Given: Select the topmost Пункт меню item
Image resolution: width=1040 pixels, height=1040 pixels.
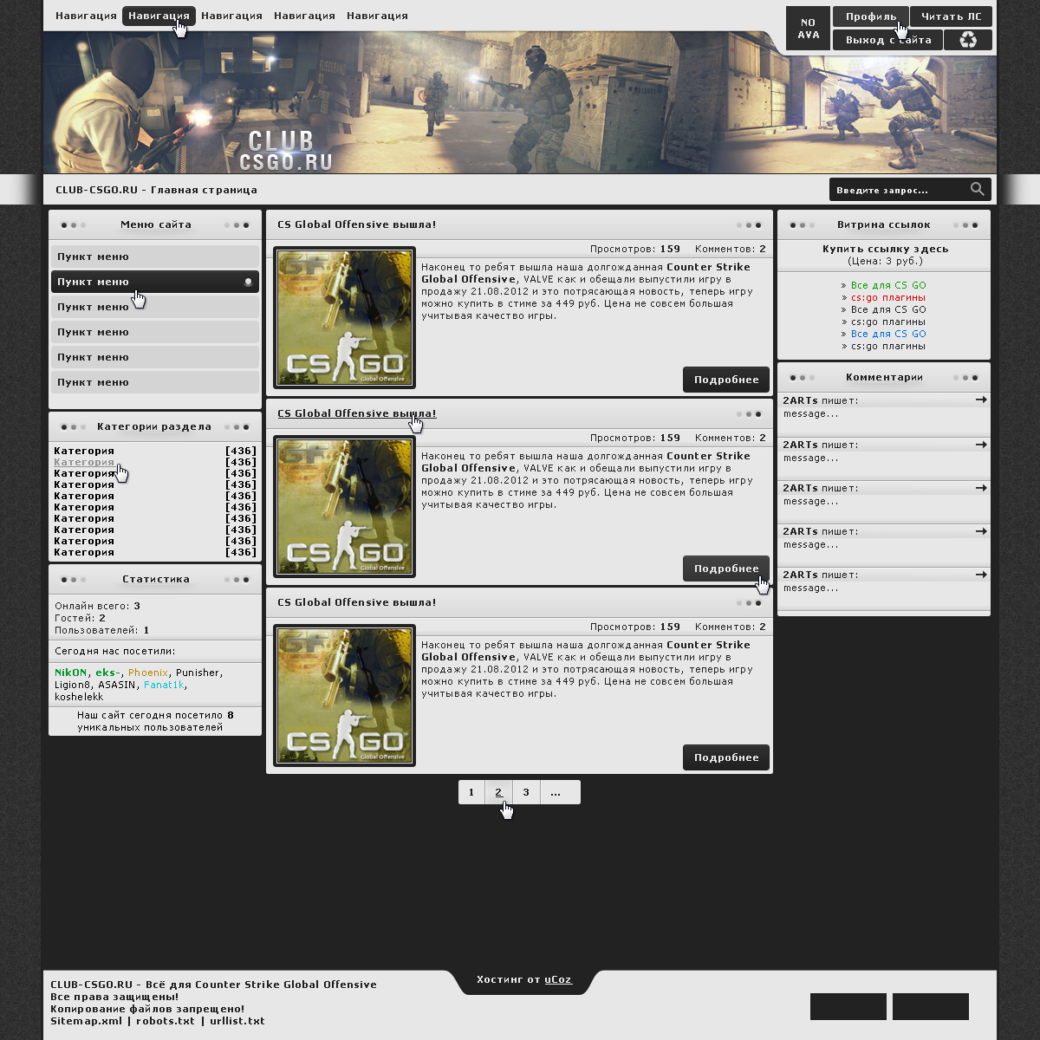Looking at the screenshot, I should (x=155, y=257).
